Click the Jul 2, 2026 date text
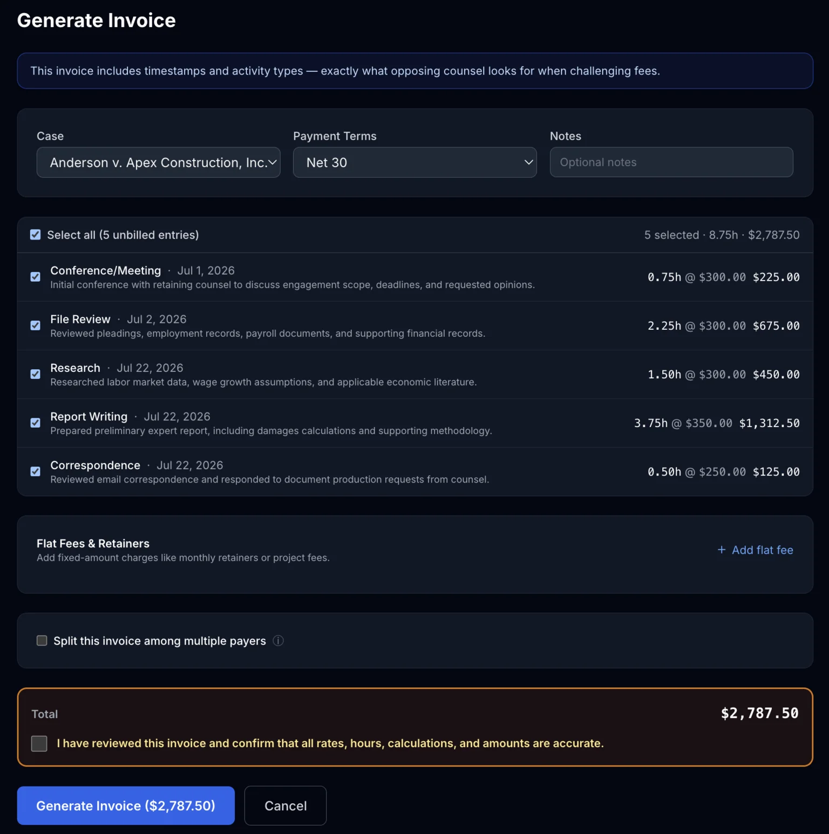This screenshot has width=829, height=834. (157, 319)
